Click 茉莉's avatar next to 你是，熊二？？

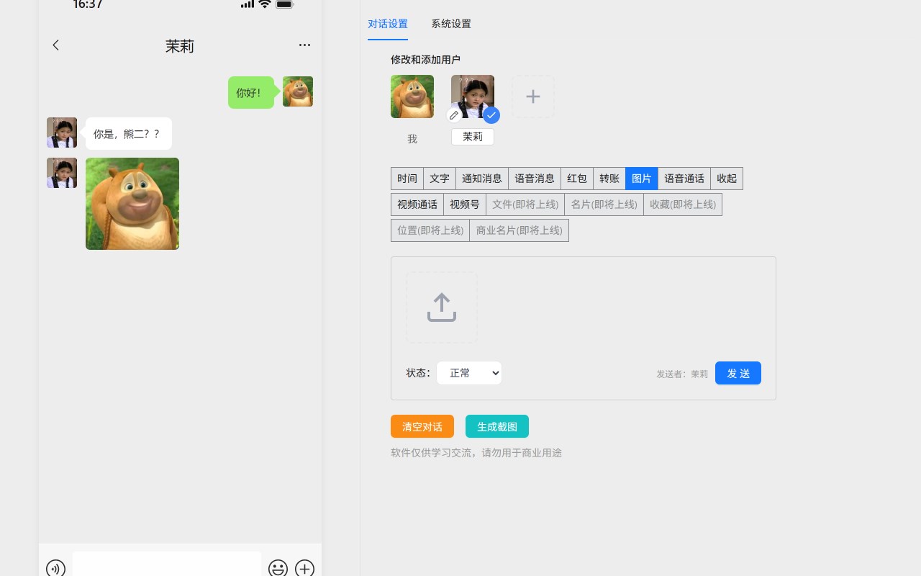pyautogui.click(x=62, y=132)
